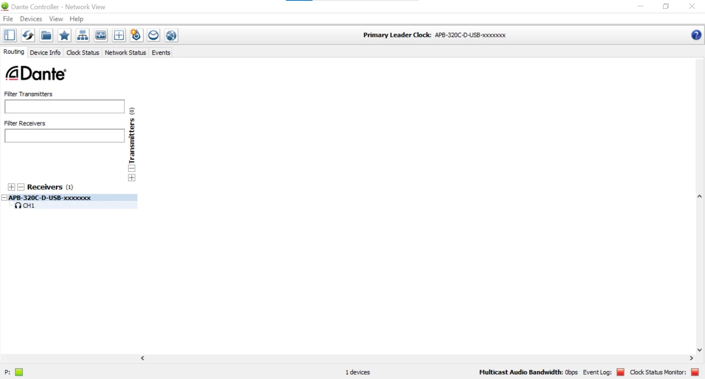Viewport: 705px width, 379px height.
Task: Open the blue Help question mark
Action: (x=696, y=35)
